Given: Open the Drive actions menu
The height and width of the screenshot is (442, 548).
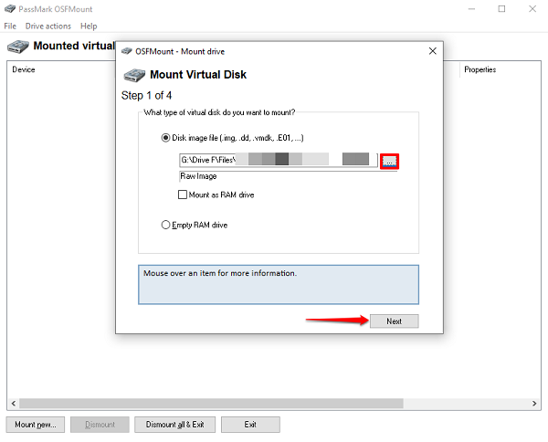Looking at the screenshot, I should tap(48, 26).
